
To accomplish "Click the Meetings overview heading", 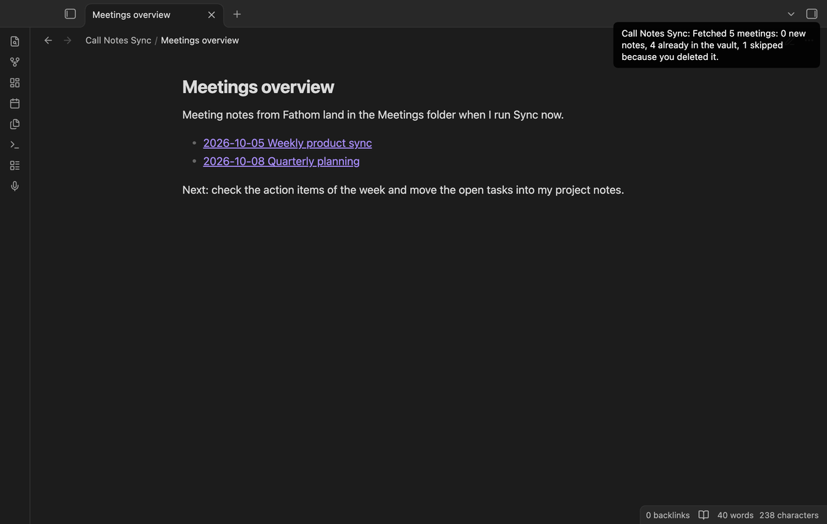I will point(258,87).
